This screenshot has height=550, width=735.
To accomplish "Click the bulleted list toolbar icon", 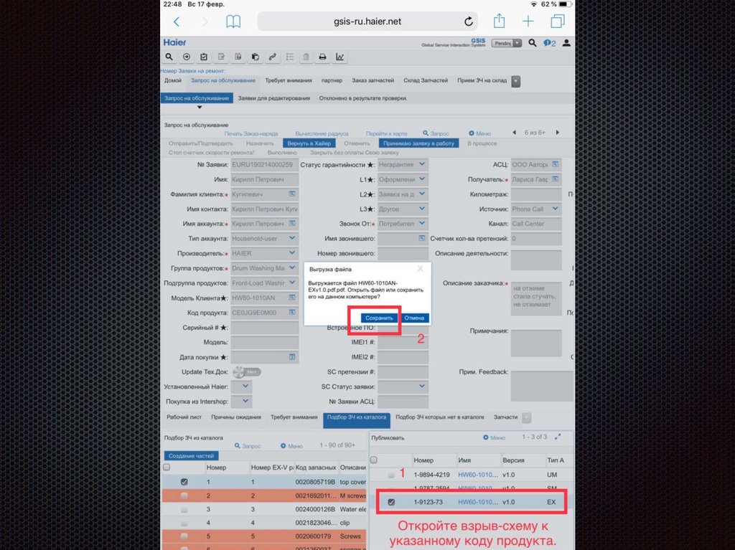I will point(290,57).
